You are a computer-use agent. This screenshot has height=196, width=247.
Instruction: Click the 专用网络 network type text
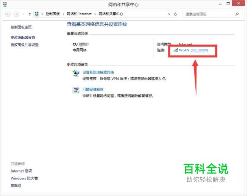79,50
